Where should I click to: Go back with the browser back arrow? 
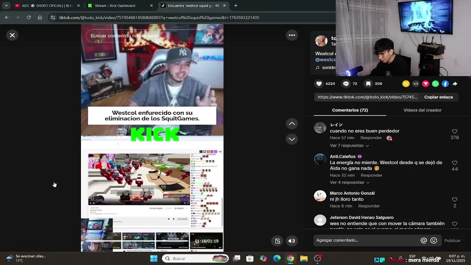pos(7,17)
